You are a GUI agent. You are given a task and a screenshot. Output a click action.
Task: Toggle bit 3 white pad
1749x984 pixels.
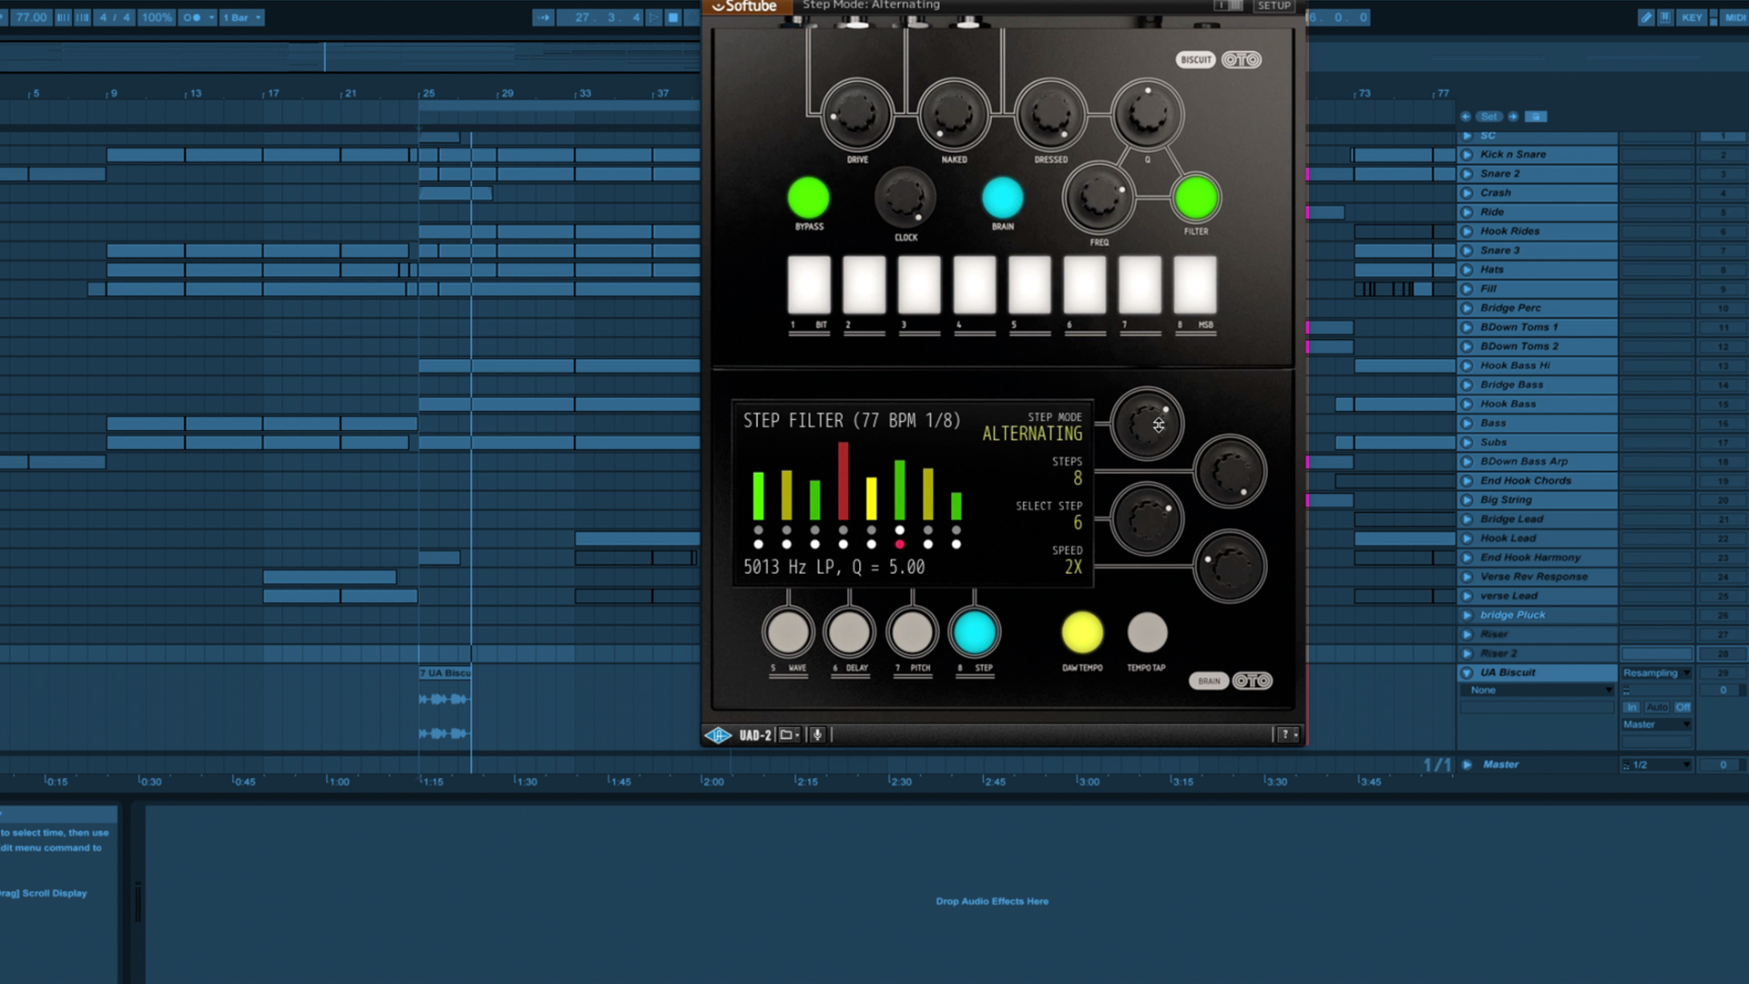tap(919, 284)
